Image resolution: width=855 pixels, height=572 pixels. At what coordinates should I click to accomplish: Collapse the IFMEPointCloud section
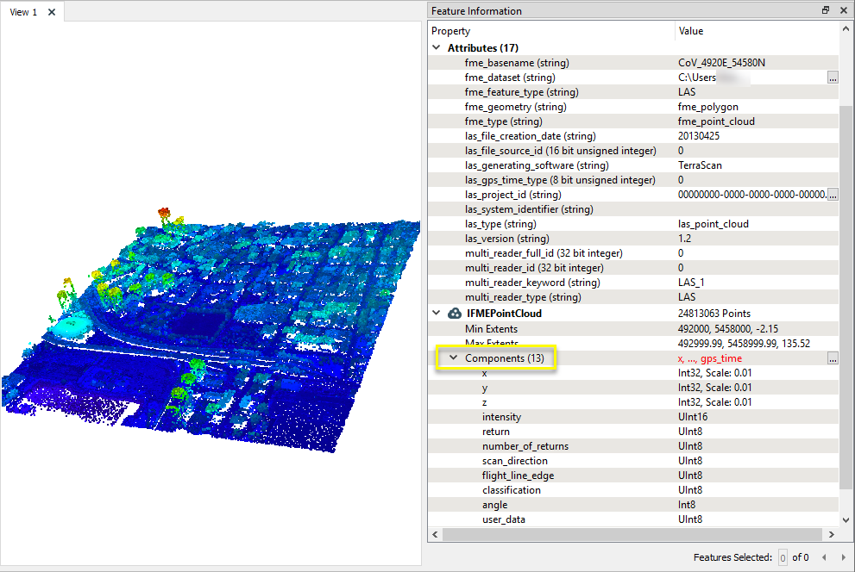[x=437, y=313]
